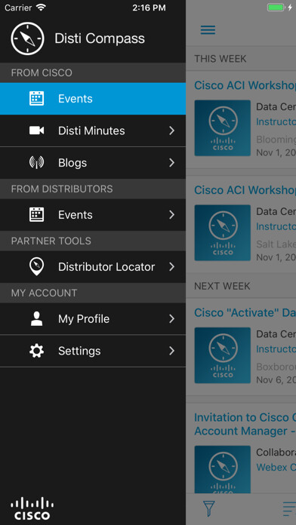Expand the Distributor Locator chevron

(171, 267)
